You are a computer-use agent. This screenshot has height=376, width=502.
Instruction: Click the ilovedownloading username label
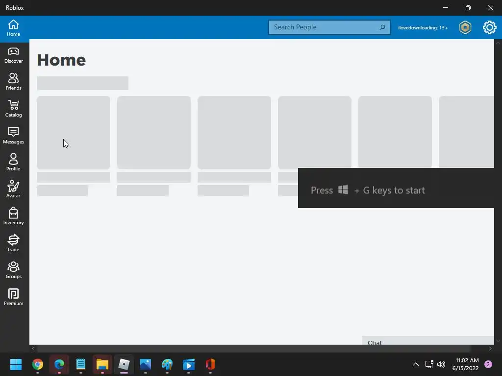[x=423, y=28]
